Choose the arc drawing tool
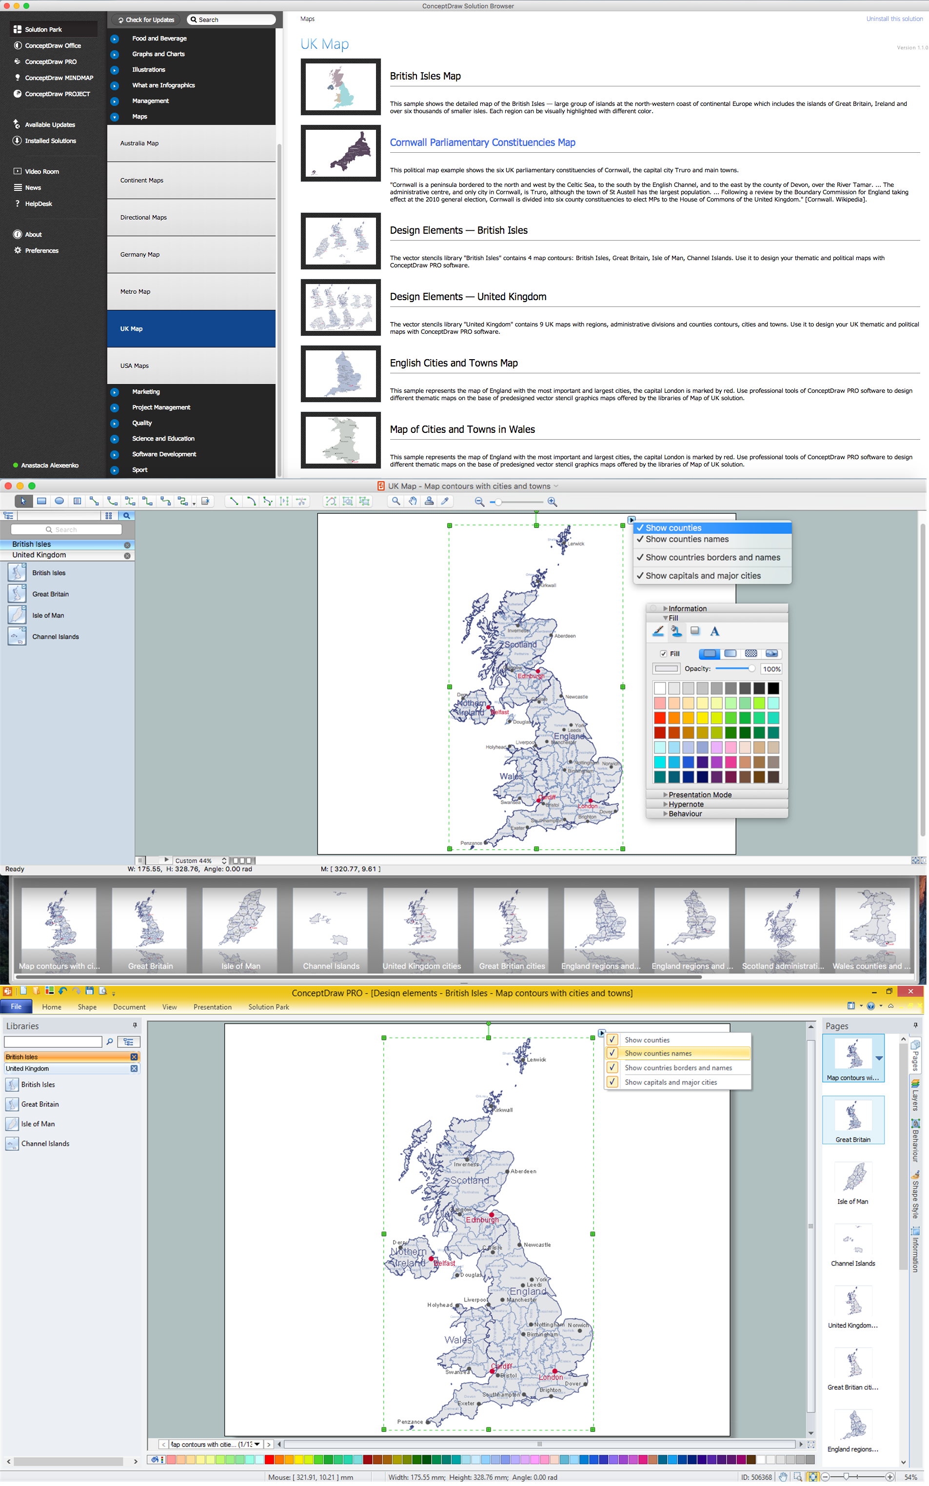 (251, 502)
